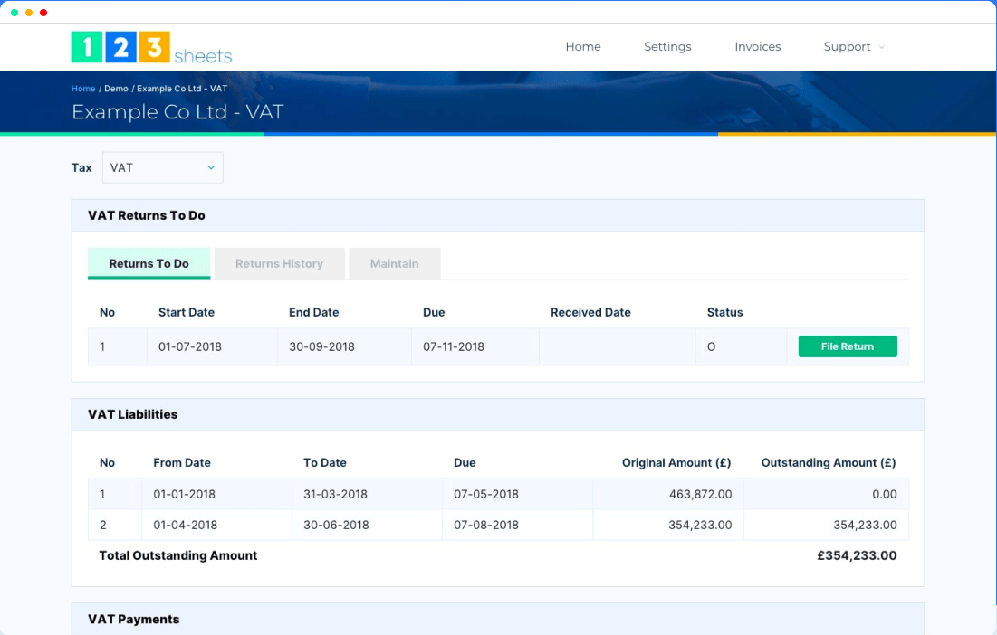
Task: Open the Tax selector showing VAT
Action: pos(162,167)
